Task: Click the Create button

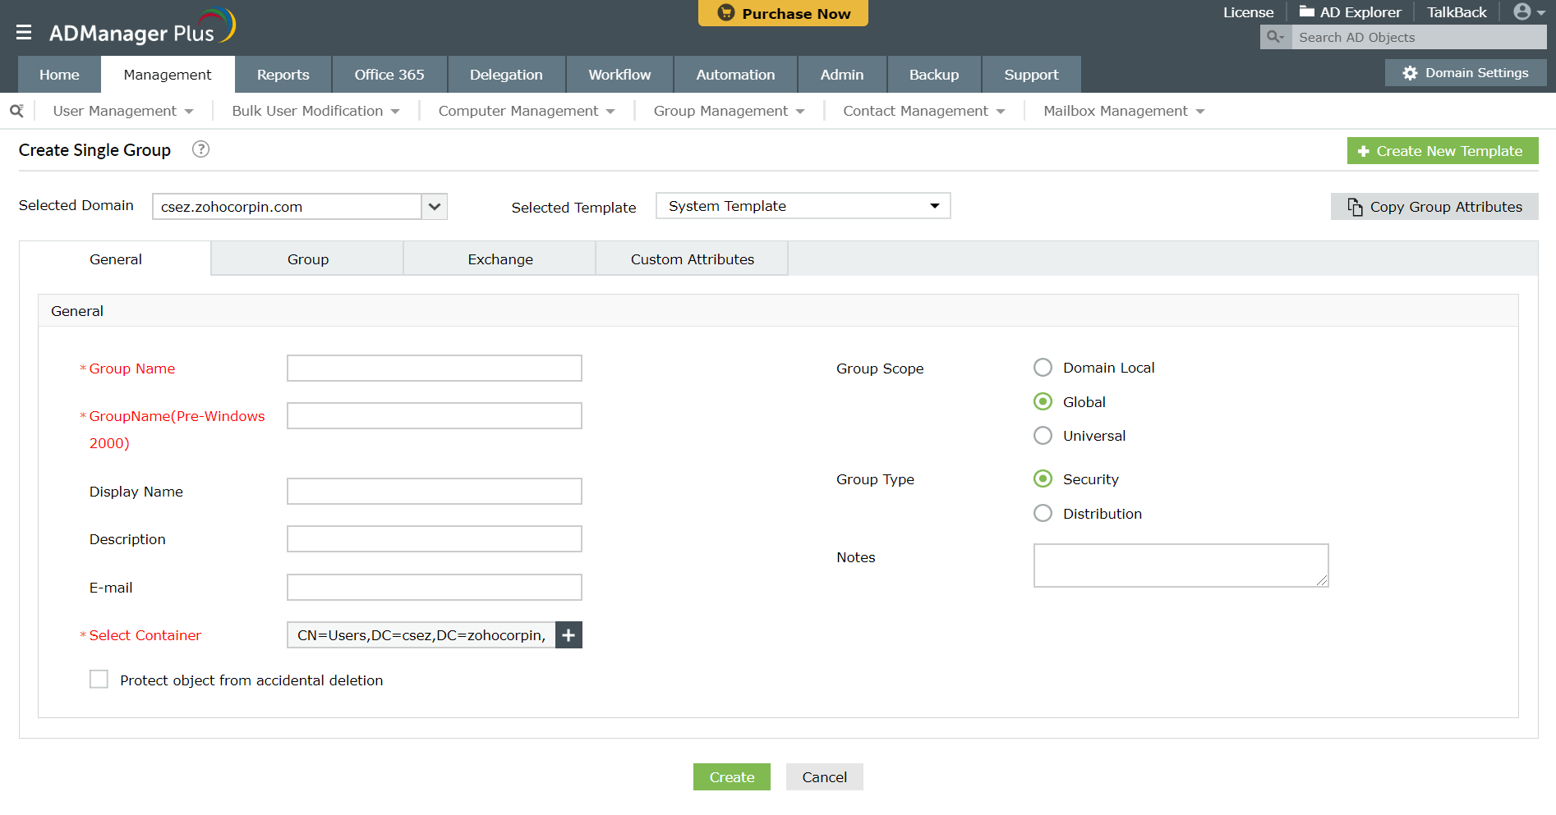Action: 732,777
